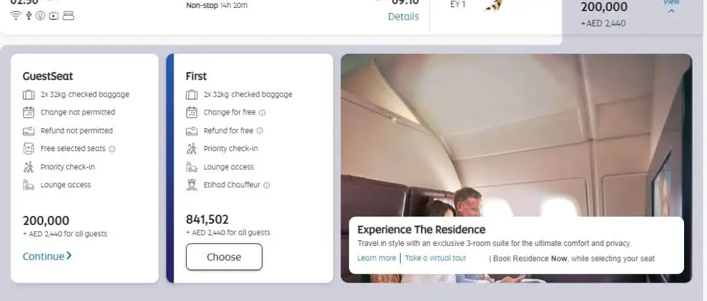Viewport: 707px width, 301px height.
Task: Click First fare luggage icon
Action: [x=192, y=95]
